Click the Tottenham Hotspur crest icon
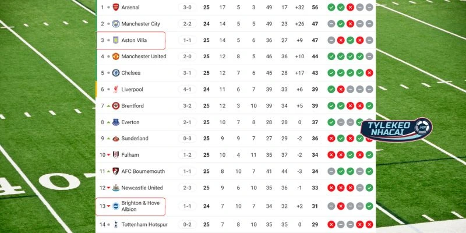This screenshot has width=466, height=233. coord(115,224)
